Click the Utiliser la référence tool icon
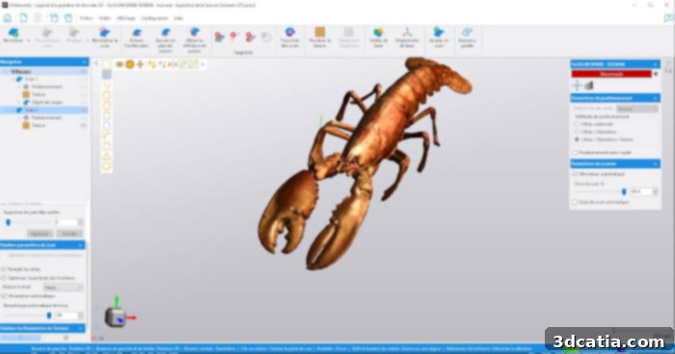 pyautogui.click(x=195, y=33)
